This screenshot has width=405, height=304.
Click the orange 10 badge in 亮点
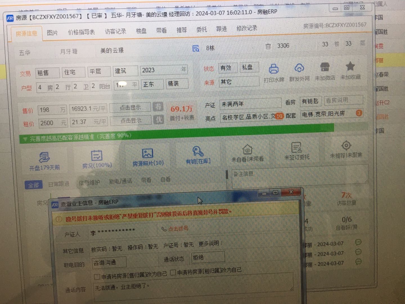[x=279, y=116]
